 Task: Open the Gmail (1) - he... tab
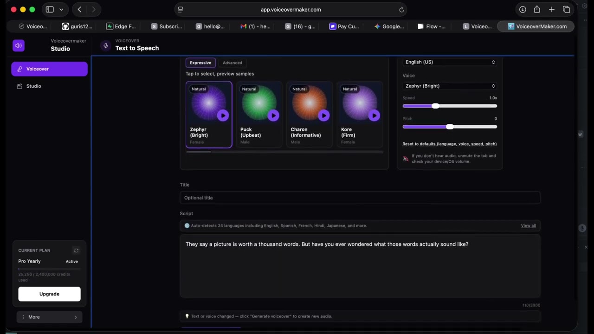coord(255,26)
